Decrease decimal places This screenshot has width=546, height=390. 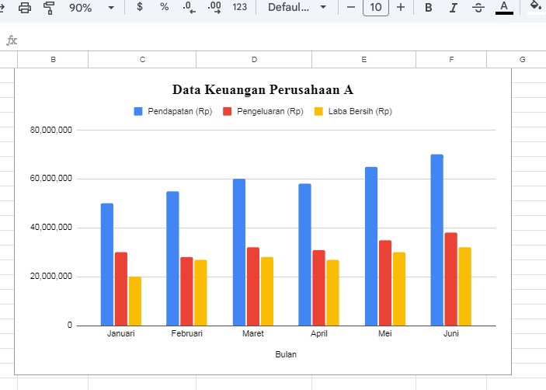coord(189,7)
